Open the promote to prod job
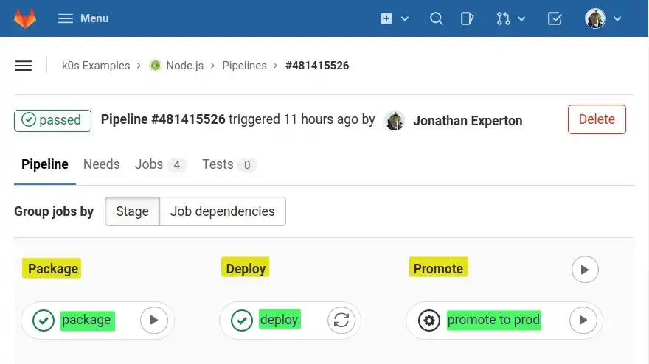This screenshot has height=364, width=649. (494, 320)
